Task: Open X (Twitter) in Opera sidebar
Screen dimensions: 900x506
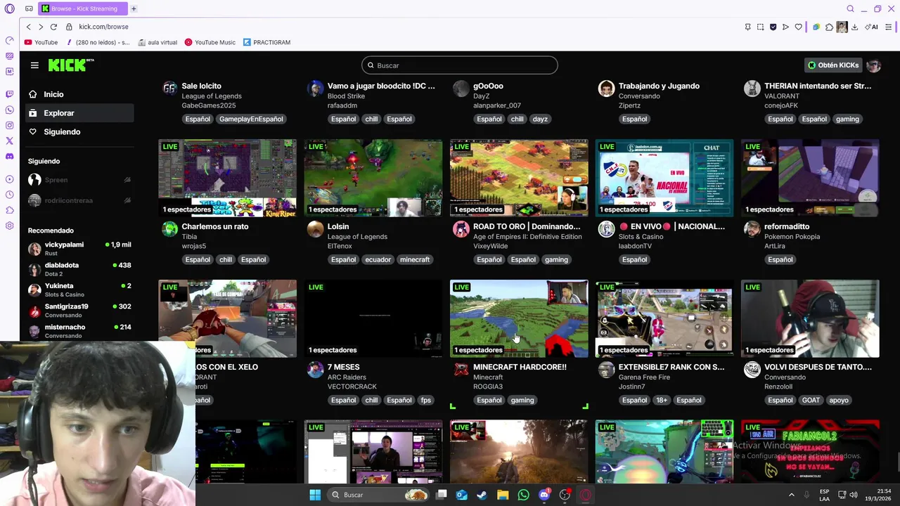Action: [x=9, y=141]
